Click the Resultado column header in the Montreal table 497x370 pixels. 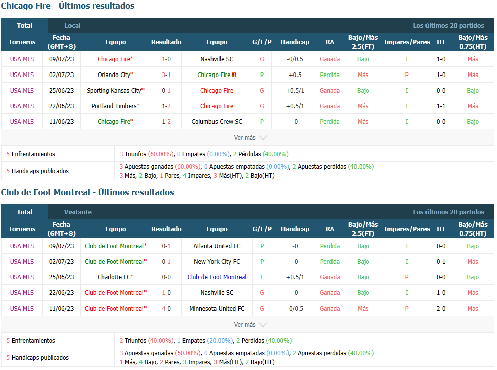166,229
